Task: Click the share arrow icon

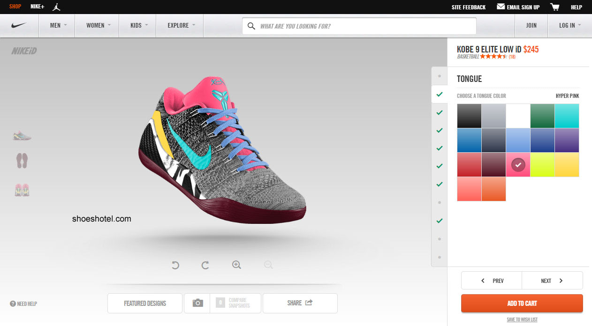Action: [x=309, y=303]
